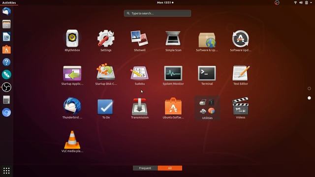315x177 pixels.
Task: Open the clock and calendar menu
Action: (x=165, y=2)
